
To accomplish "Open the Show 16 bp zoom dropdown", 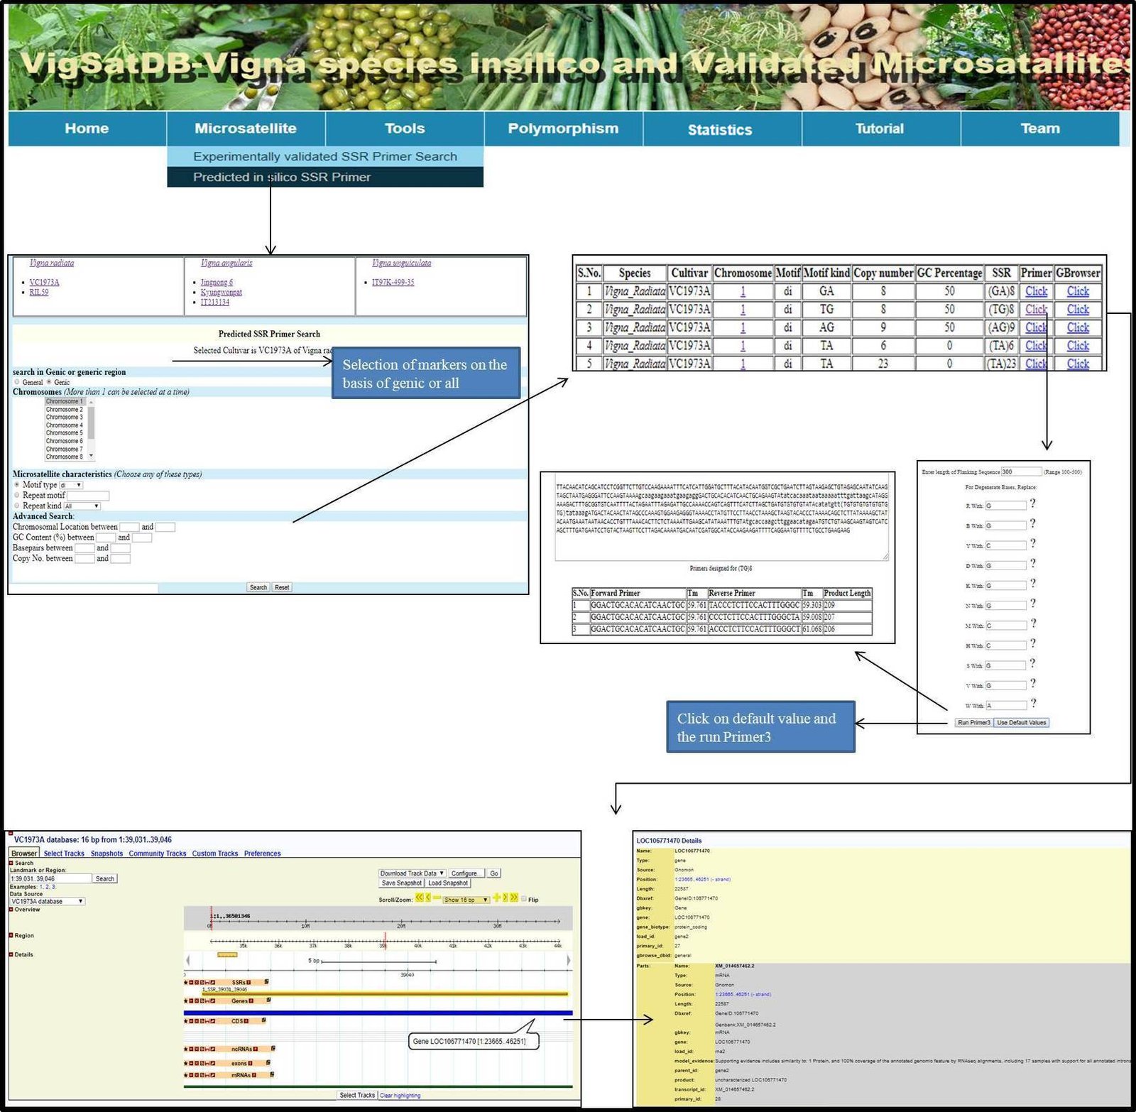I will (466, 900).
